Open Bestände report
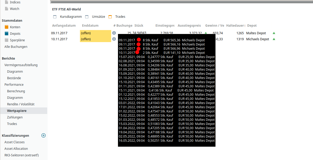 pos(14,78)
